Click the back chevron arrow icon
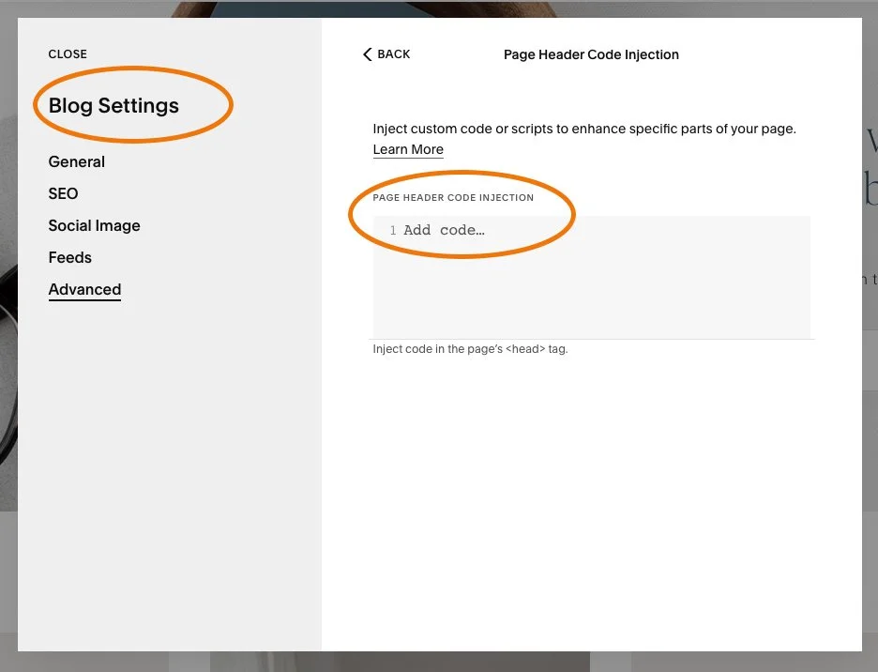 click(368, 54)
